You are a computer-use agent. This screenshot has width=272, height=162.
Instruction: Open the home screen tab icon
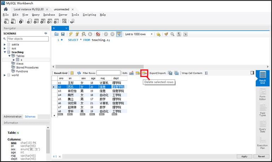click(x=6, y=9)
